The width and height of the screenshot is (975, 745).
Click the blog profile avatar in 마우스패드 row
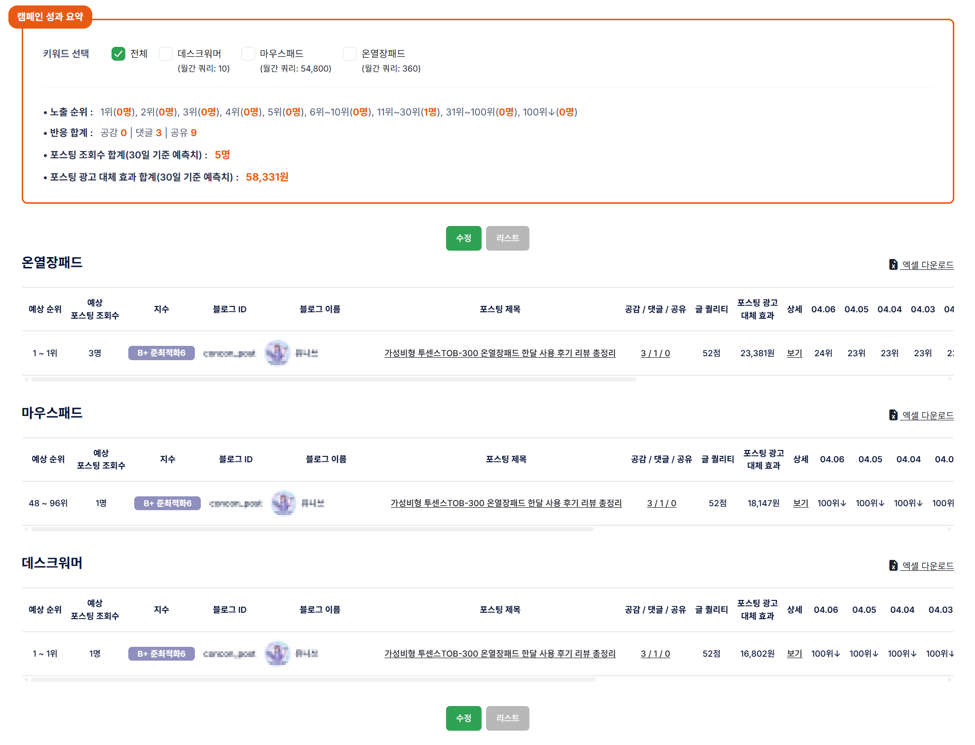pos(284,503)
